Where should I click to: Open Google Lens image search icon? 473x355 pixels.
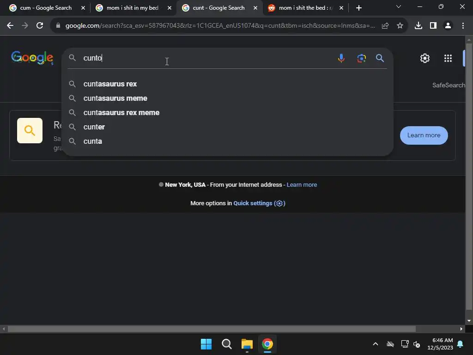tap(361, 58)
